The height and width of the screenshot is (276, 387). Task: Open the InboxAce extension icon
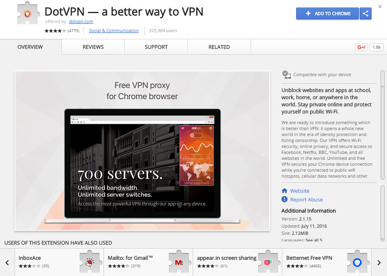coord(90,262)
